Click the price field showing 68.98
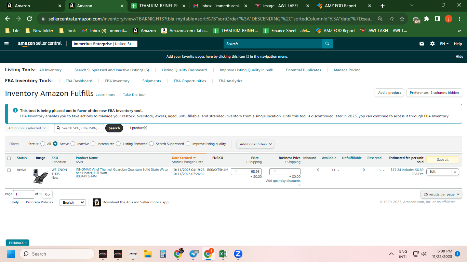Viewport: 467px width, 262px height. pos(246,172)
